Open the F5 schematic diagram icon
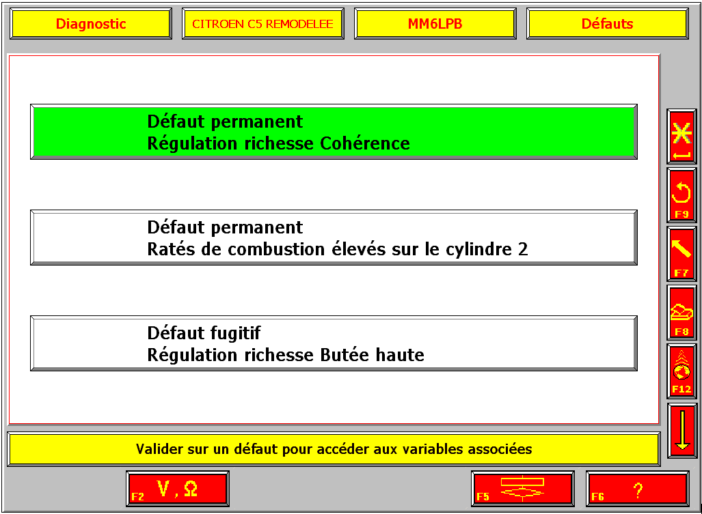702x514 pixels. click(x=522, y=489)
